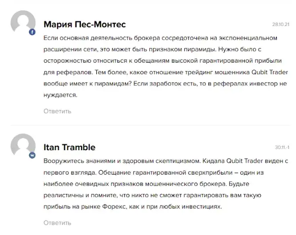This screenshot has height=235, width=296.
Task: Click "Qubit Trader" in Мария's comment
Action: (x=270, y=72)
